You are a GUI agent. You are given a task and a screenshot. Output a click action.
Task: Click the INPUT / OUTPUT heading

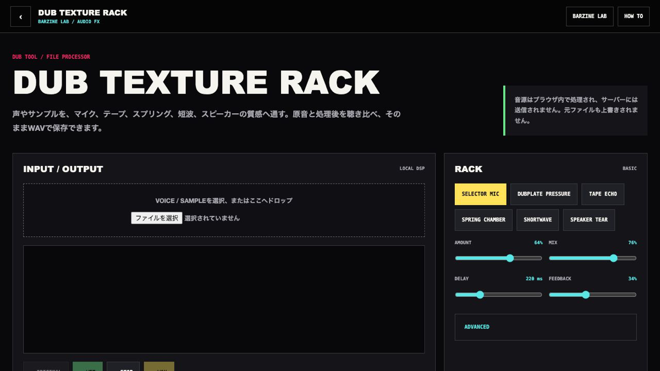coord(63,169)
